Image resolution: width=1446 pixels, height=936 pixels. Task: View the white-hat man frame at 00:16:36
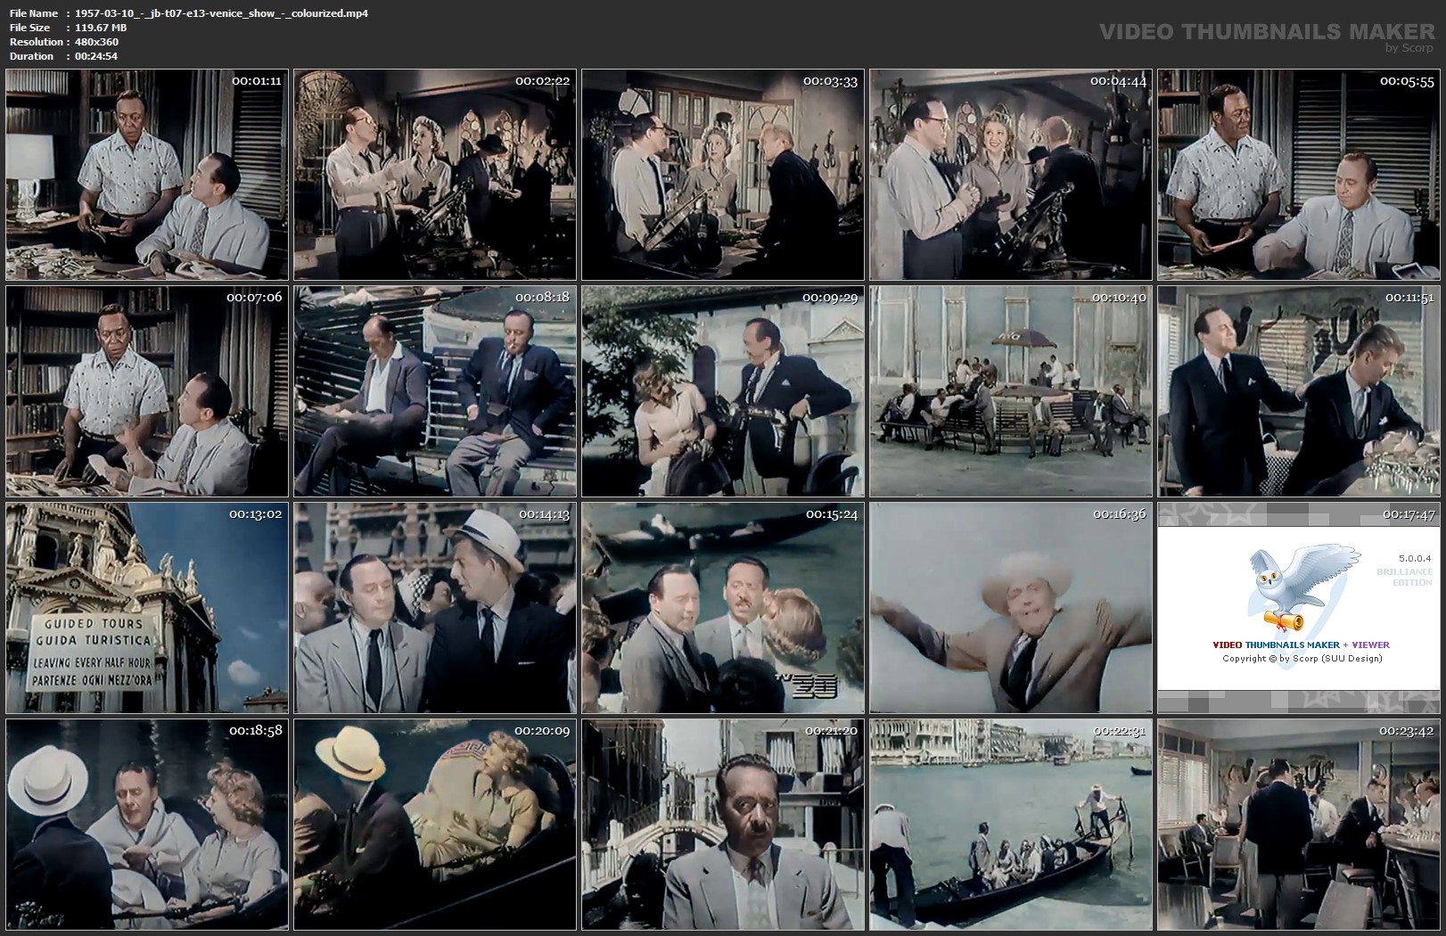point(1011,608)
